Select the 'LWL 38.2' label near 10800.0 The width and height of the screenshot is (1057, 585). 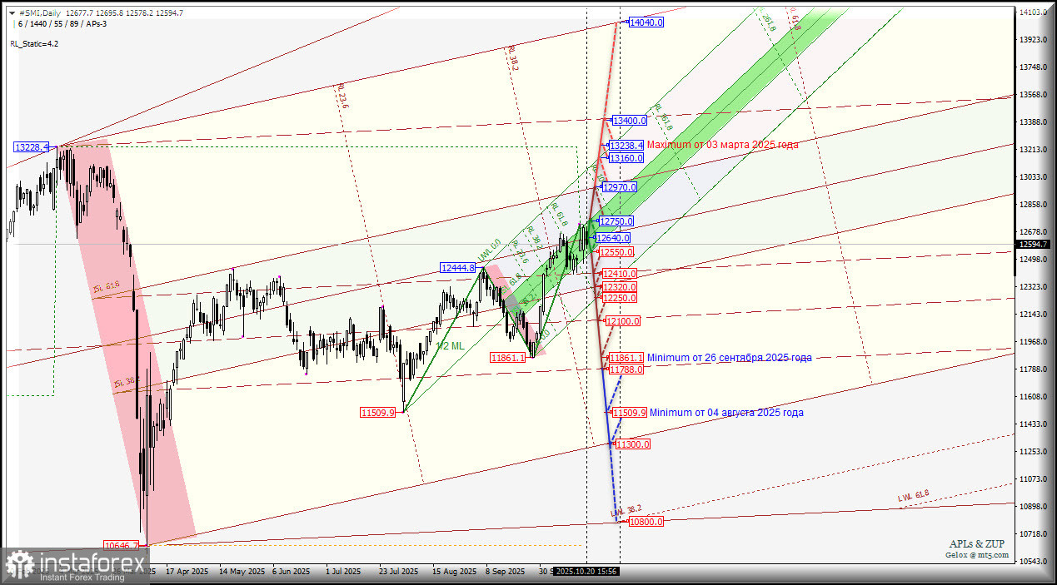626,511
